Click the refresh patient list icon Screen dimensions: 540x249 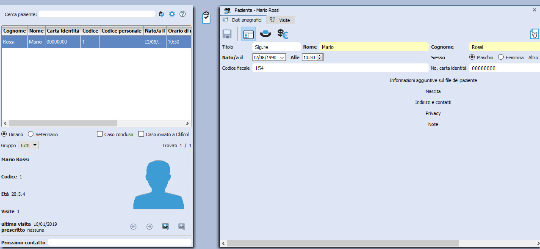click(161, 14)
